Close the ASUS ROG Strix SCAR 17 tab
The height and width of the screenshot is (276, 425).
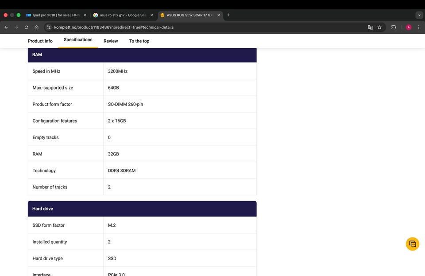[x=218, y=15]
